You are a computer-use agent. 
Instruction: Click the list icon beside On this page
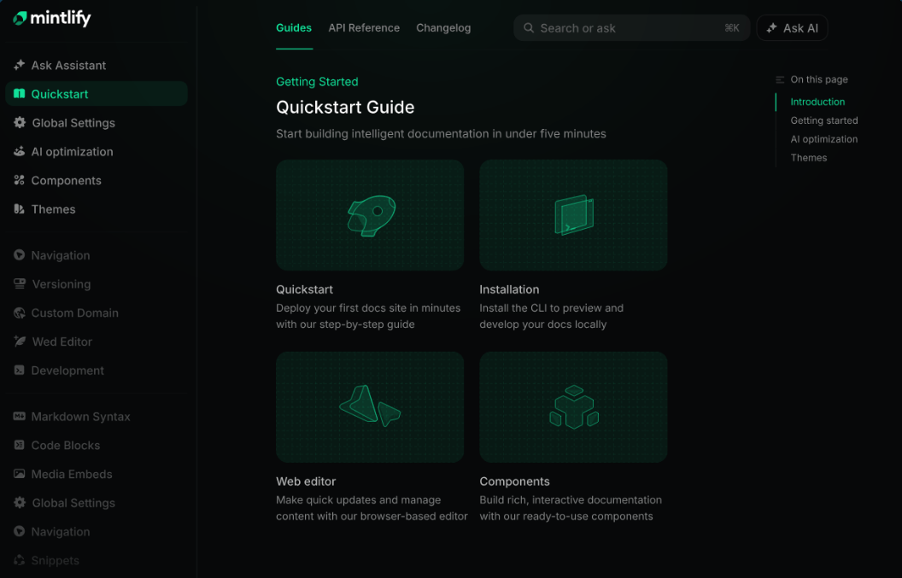[x=780, y=79]
